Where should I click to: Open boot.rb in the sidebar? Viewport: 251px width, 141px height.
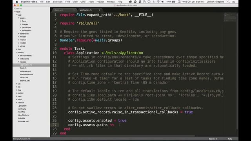[x=24, y=68]
